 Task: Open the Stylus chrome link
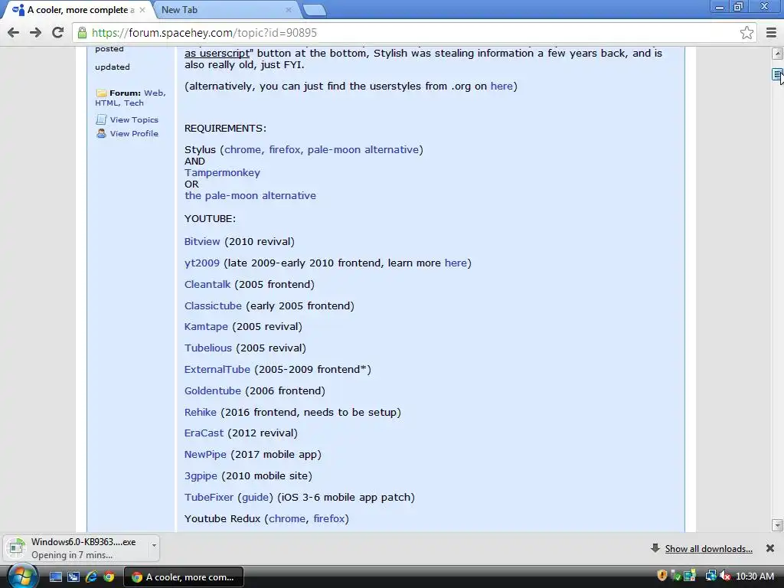coord(243,150)
